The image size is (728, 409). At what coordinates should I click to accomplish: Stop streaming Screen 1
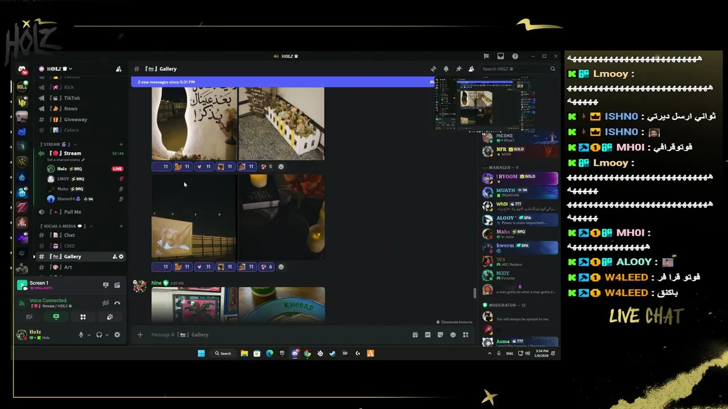pos(105,285)
